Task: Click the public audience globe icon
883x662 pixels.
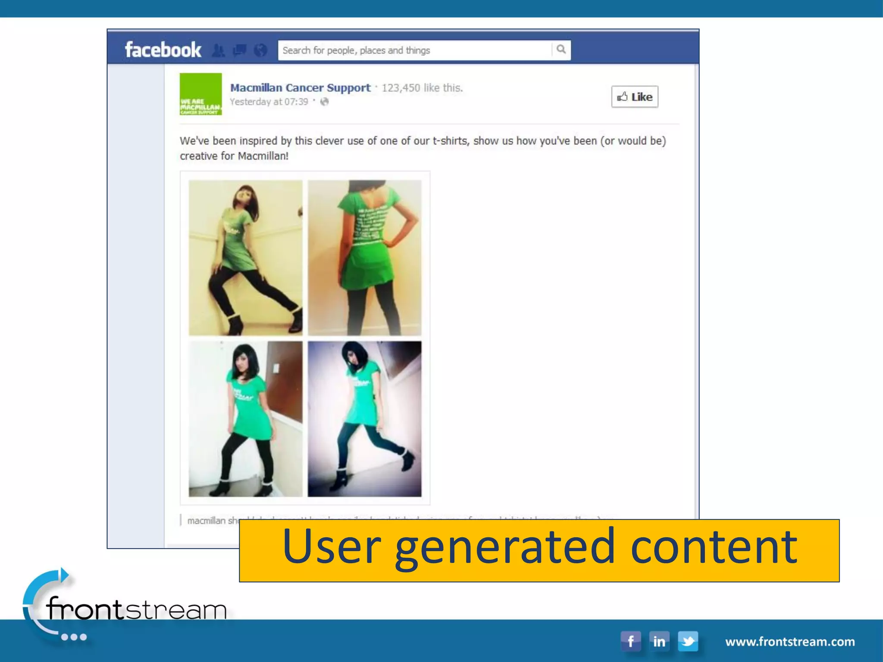Action: click(x=324, y=102)
